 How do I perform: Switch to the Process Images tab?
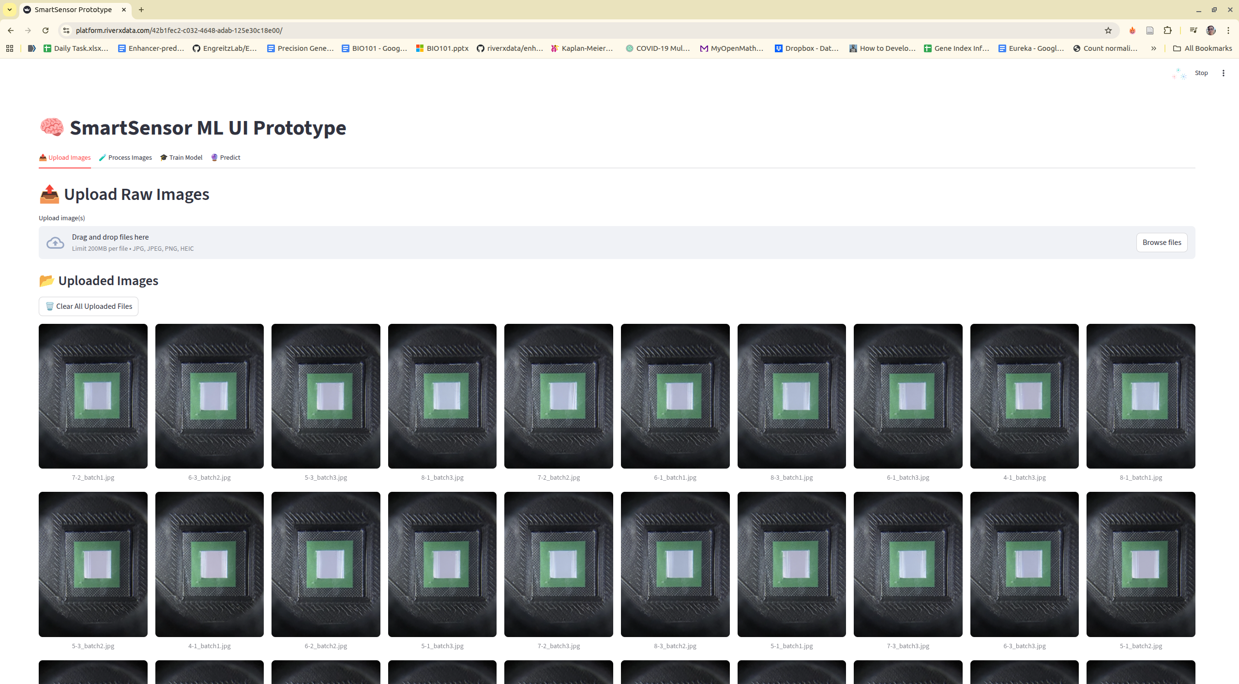click(x=125, y=158)
